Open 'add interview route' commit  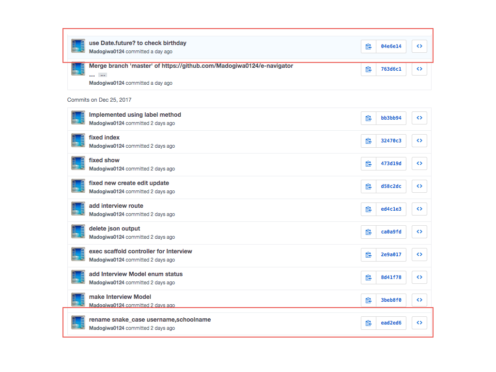116,206
